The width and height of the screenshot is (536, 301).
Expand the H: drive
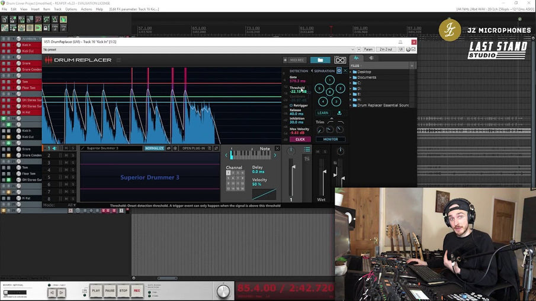[351, 100]
